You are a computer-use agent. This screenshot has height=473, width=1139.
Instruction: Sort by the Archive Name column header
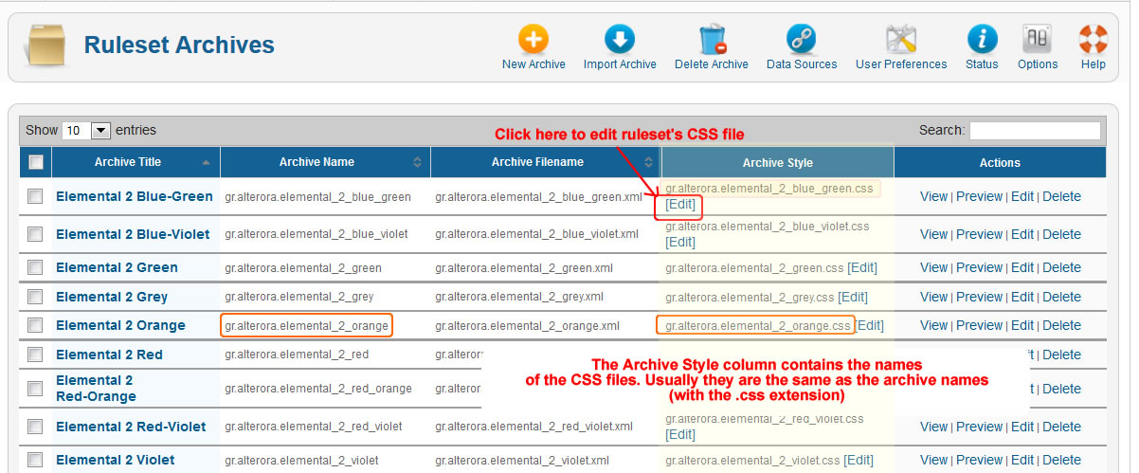pos(316,162)
